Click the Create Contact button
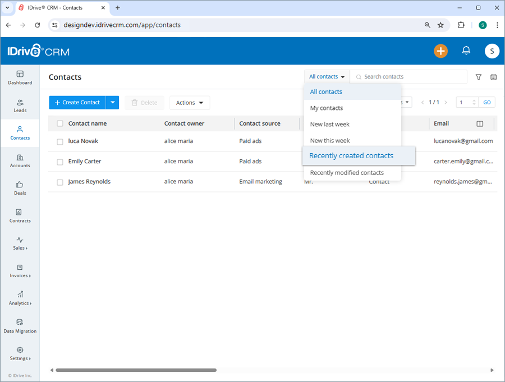The image size is (505, 382). 77,103
